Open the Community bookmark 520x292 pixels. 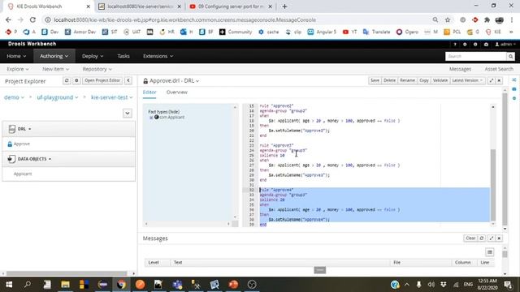236,32
